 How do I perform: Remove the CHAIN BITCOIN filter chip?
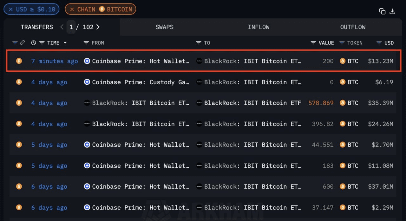click(x=72, y=9)
